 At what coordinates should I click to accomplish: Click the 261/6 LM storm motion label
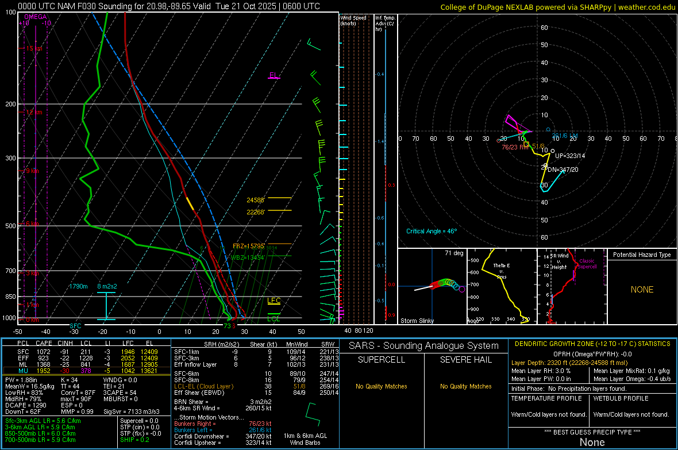565,136
